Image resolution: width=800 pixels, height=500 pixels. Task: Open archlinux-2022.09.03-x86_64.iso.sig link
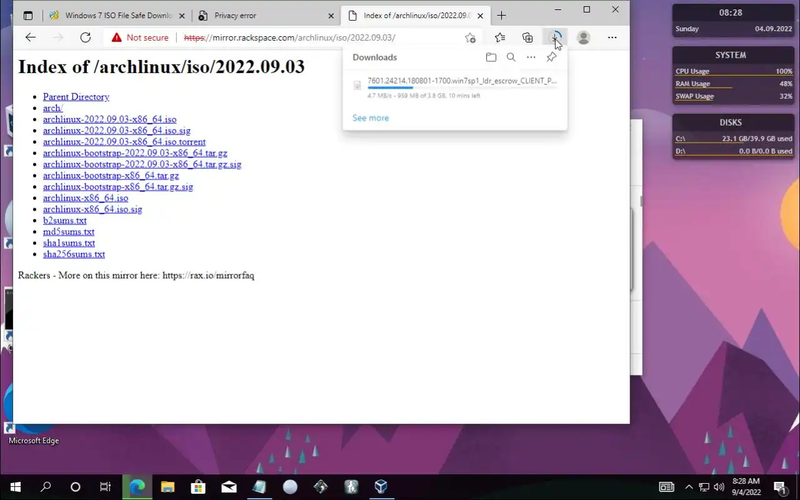(x=117, y=131)
